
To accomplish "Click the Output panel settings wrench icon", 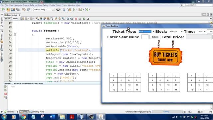I will click(6, 97).
